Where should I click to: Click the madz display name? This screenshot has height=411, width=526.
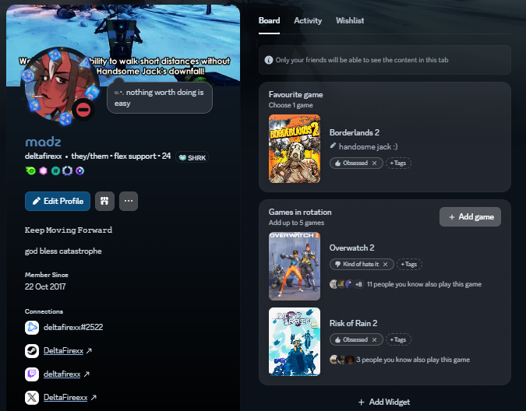point(43,142)
